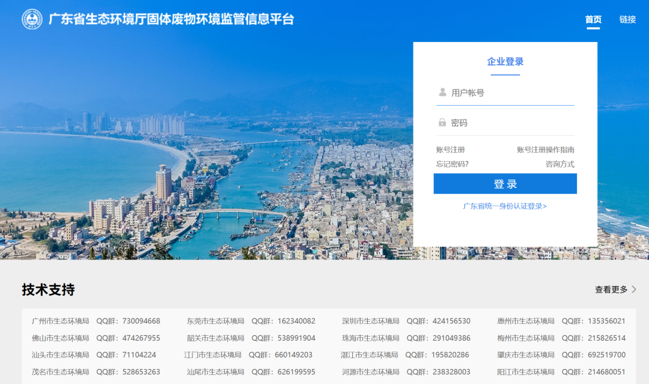Select 阳江市生态环境局 entry
Viewport: 649px width, 384px height.
point(526,372)
